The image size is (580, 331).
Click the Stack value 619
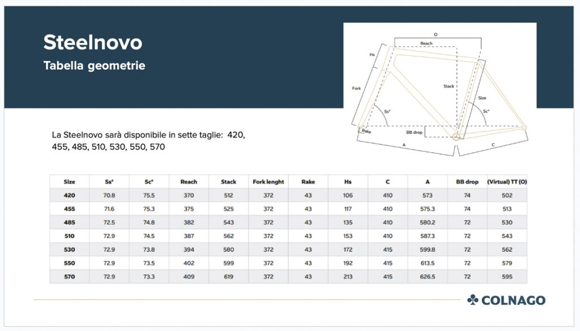pyautogui.click(x=228, y=277)
